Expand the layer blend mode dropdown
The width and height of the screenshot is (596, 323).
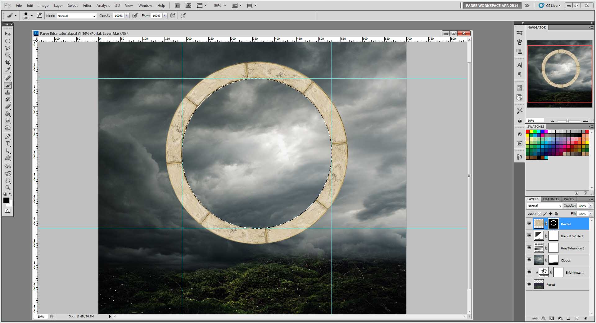point(544,206)
